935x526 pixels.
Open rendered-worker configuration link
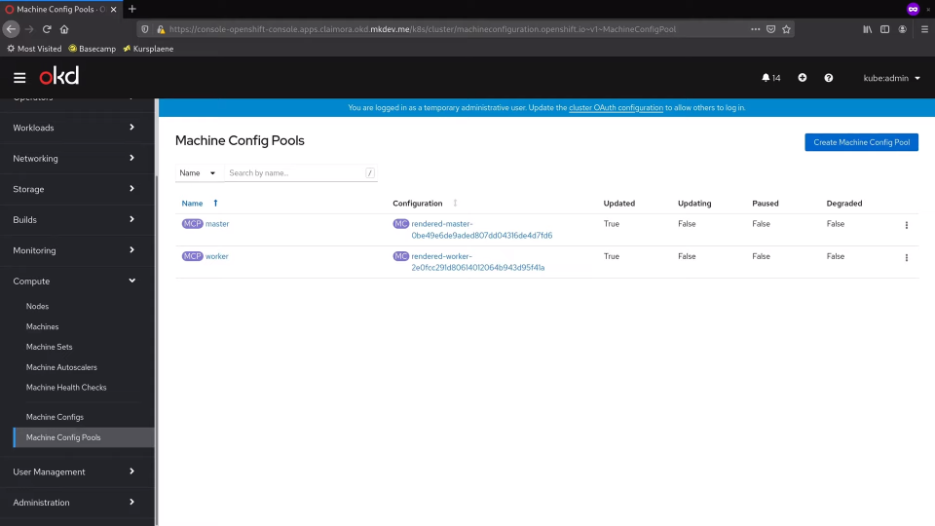click(477, 262)
